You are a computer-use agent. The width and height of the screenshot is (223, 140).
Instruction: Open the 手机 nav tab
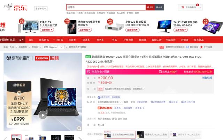[114, 40]
